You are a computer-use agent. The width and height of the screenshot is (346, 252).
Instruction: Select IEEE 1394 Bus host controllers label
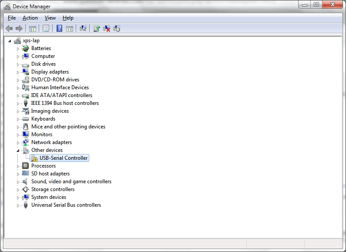(x=65, y=103)
